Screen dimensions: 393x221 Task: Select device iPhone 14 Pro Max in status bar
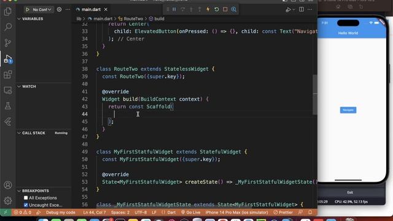tap(236, 212)
